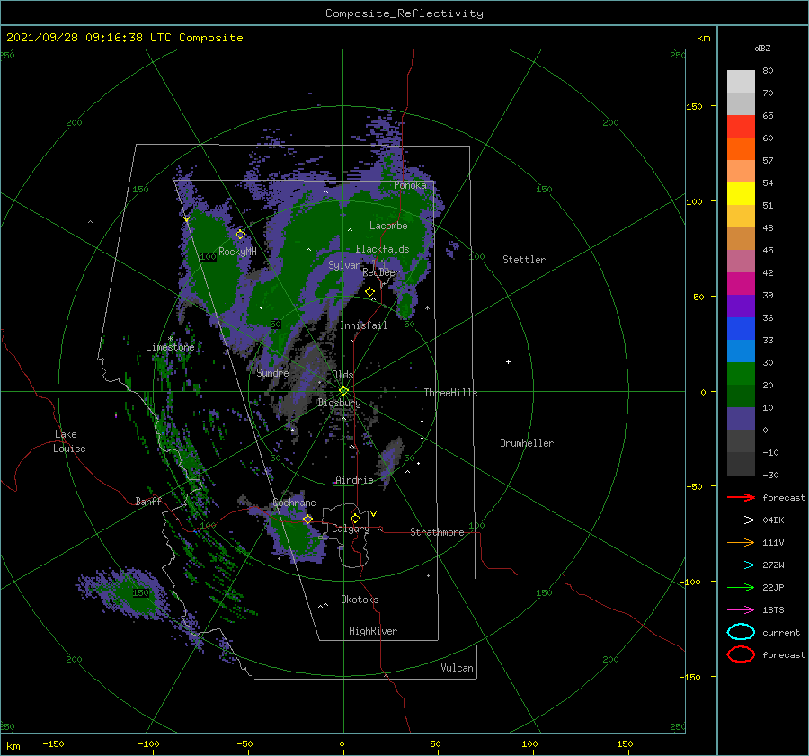Click the asterisk marker east of RedDeer echoes
The width and height of the screenshot is (809, 756).
pyautogui.click(x=427, y=308)
